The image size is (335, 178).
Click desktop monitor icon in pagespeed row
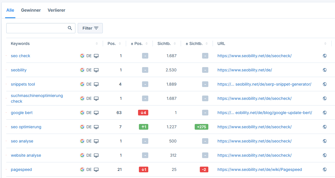96,170
